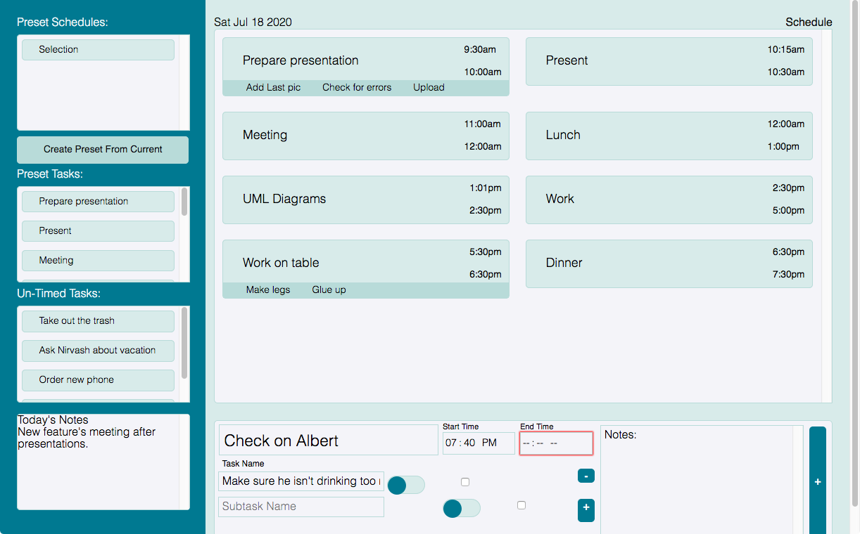The image size is (860, 534).
Task: Toggle the switch next to the first subtask
Action: click(406, 485)
